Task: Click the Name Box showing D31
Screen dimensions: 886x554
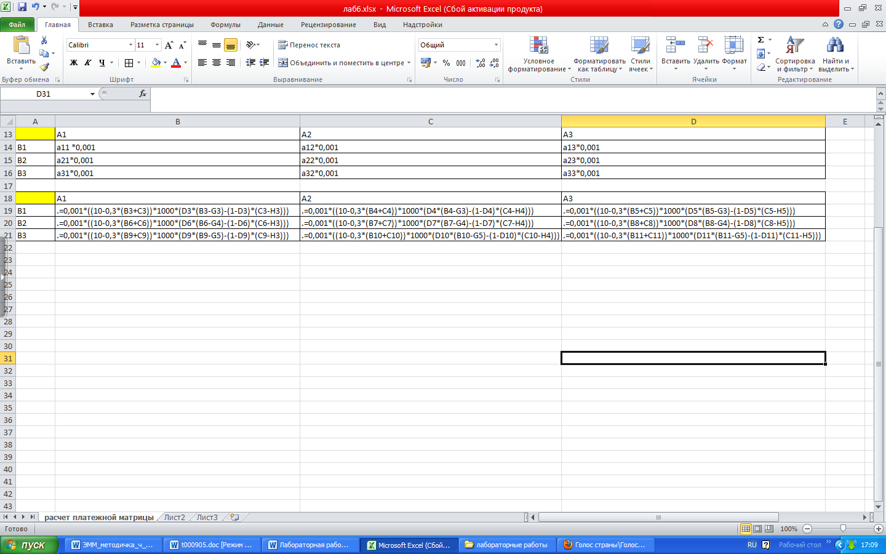Action: click(44, 94)
